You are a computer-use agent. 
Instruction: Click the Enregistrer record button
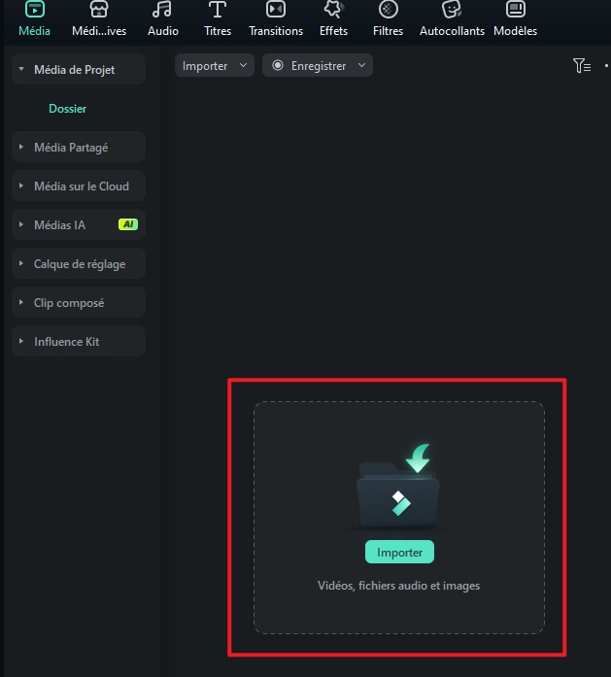click(x=318, y=65)
